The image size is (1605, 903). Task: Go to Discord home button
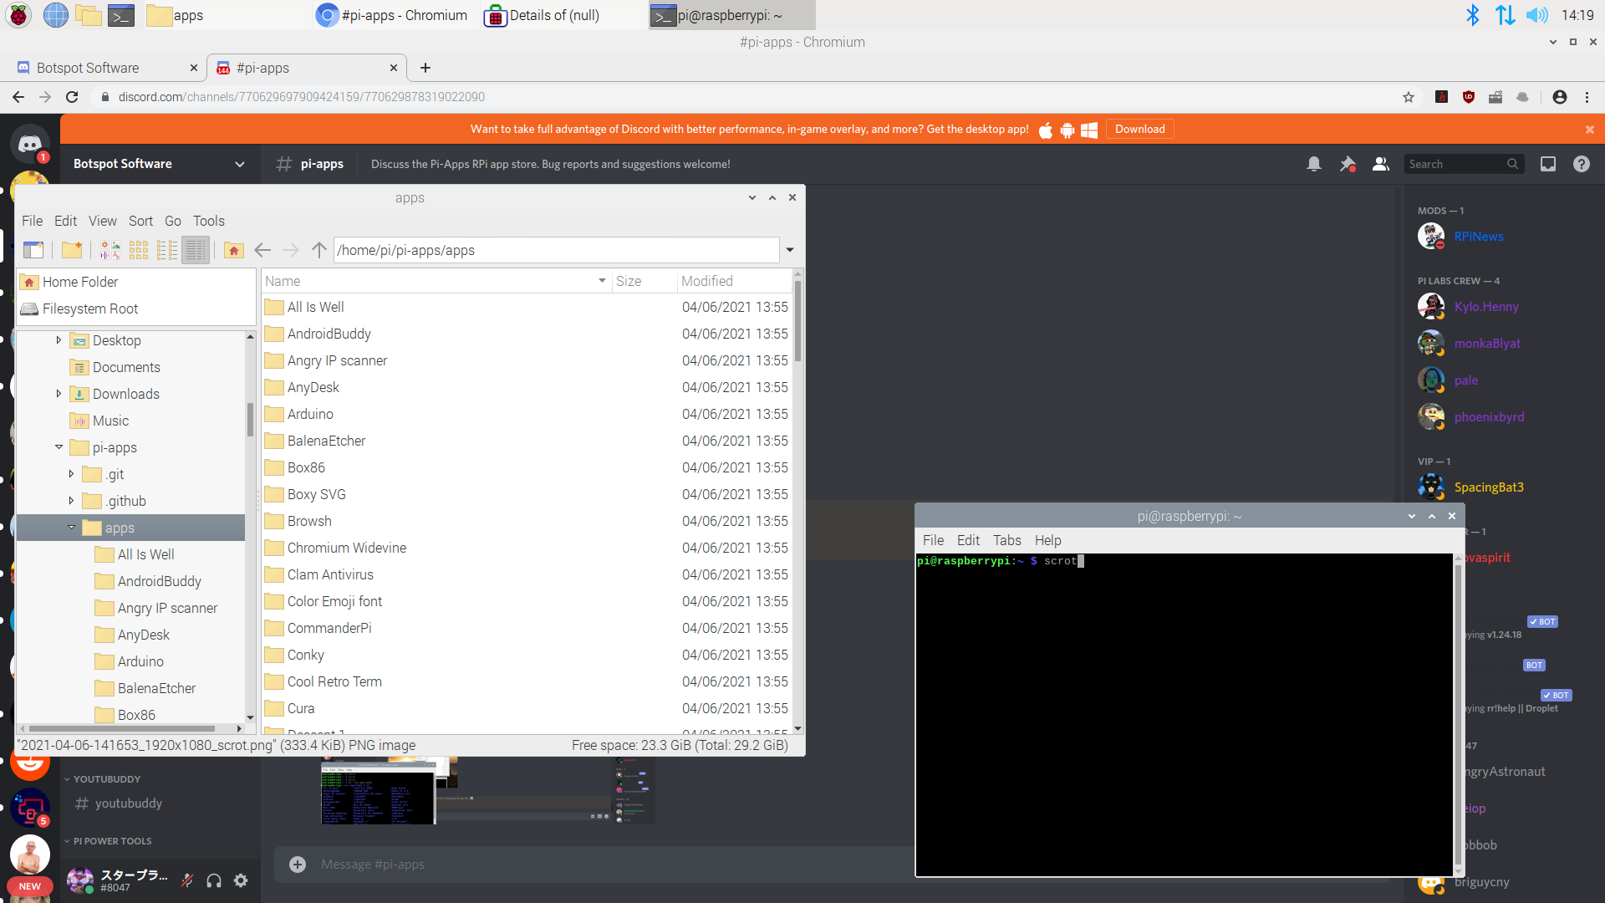tap(30, 145)
